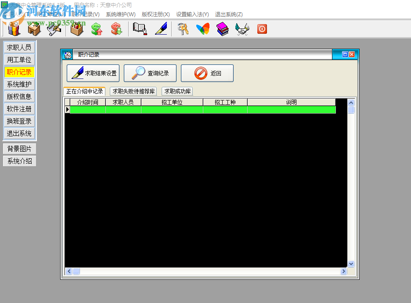Click the 背景图片 button

point(20,149)
